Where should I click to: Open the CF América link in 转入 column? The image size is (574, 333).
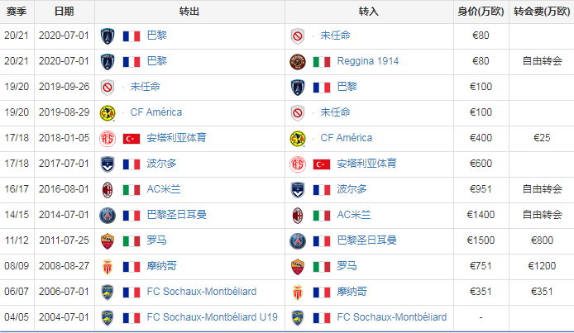(x=347, y=138)
